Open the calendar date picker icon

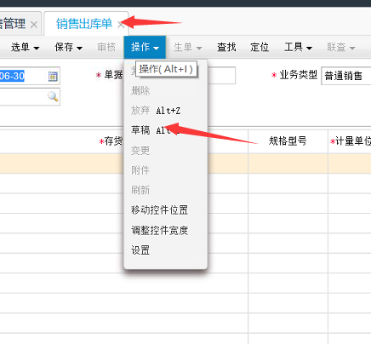click(x=53, y=76)
